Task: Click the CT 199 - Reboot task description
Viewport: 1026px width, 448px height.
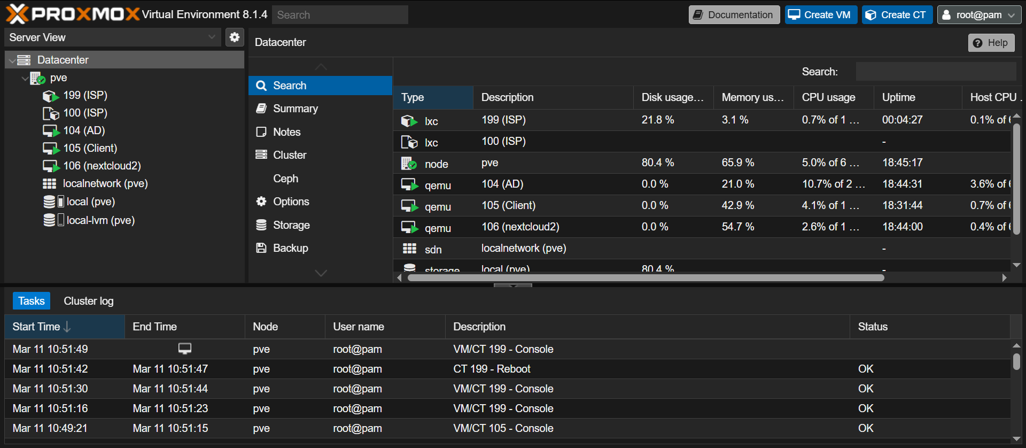Action: click(x=492, y=369)
